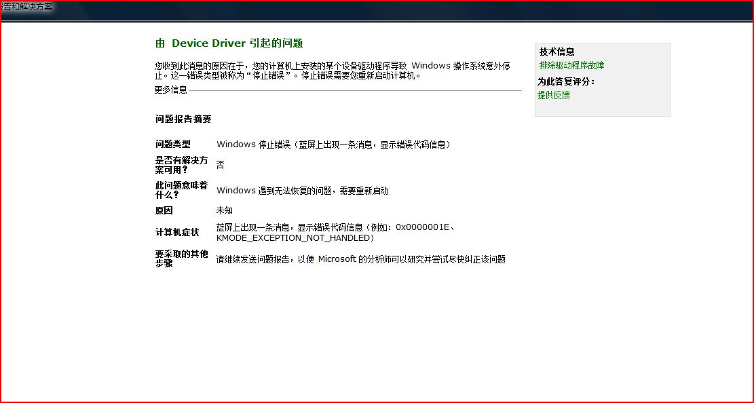
Task: Click the 计算机症状 row label
Action: click(x=177, y=232)
